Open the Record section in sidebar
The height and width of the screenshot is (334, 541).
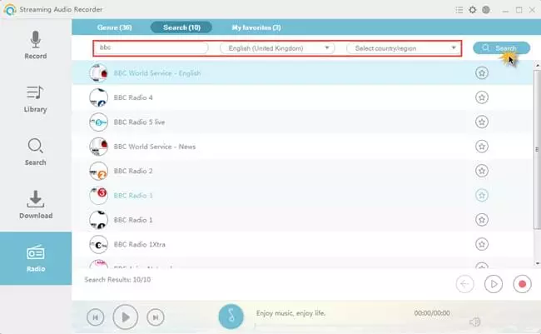pos(36,45)
